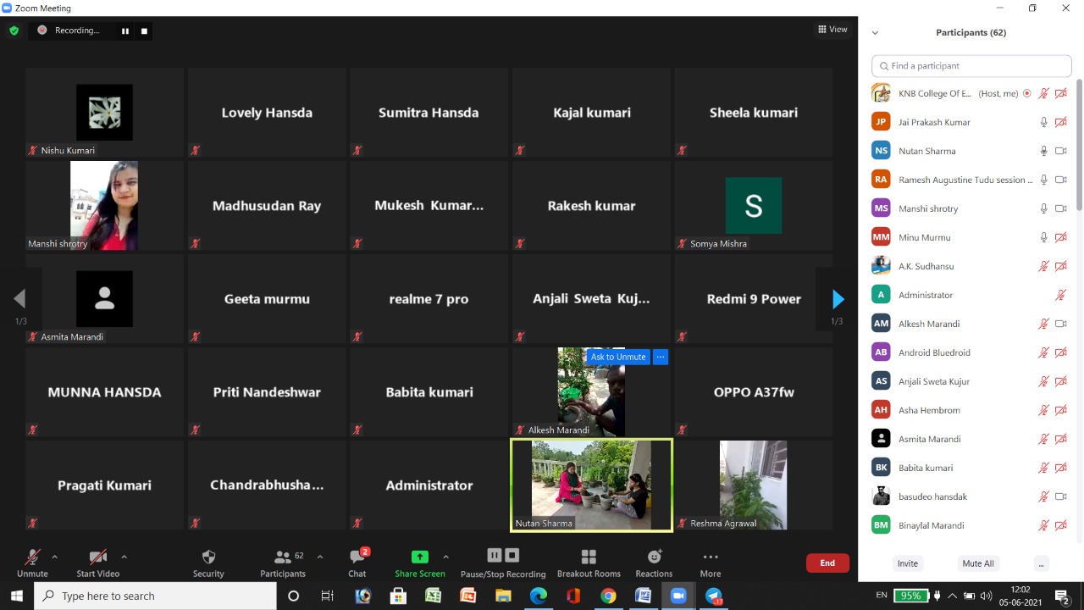
Task: Click basudeo hansdak's camera icon
Action: tap(1060, 496)
